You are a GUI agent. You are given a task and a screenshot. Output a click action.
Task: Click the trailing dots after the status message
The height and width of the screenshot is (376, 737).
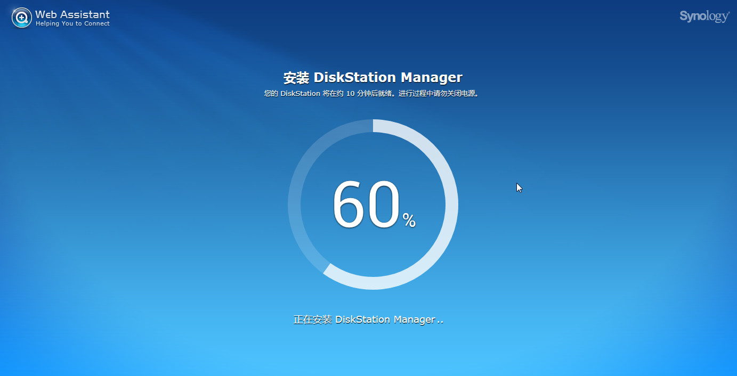440,322
